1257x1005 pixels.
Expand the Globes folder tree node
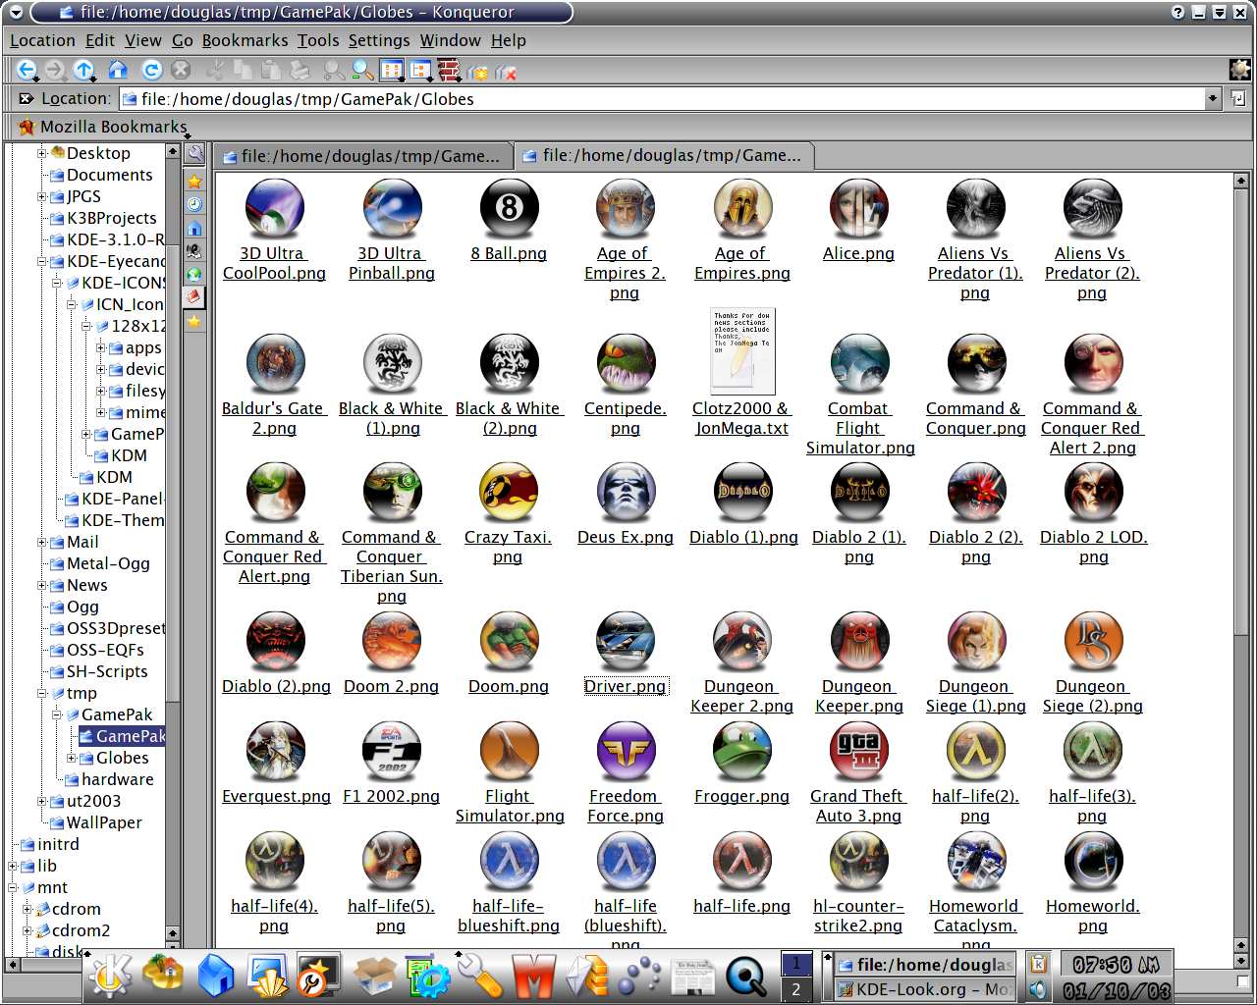pyautogui.click(x=72, y=758)
